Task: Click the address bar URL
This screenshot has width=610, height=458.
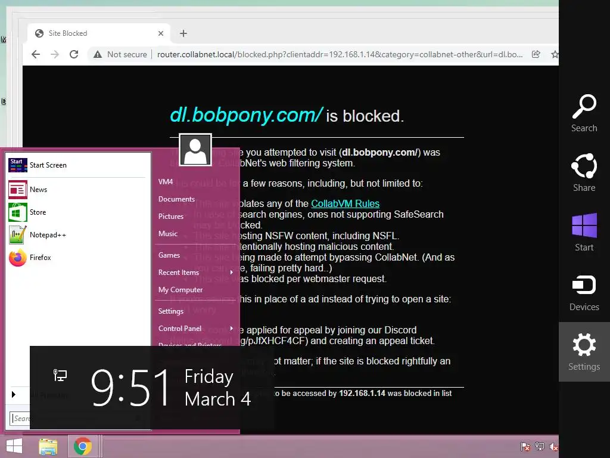Action: [x=340, y=54]
